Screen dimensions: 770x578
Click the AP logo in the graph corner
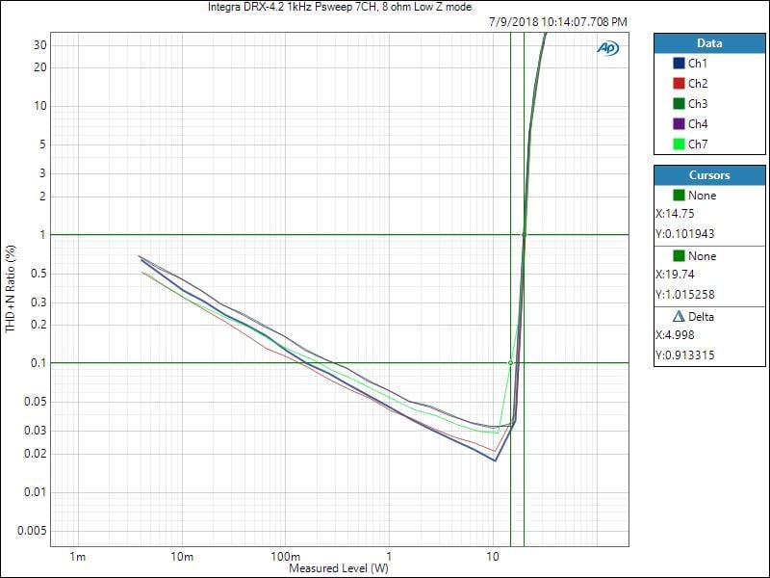[607, 48]
